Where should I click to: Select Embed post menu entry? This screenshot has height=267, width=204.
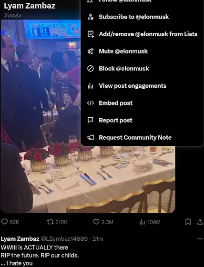[142, 103]
